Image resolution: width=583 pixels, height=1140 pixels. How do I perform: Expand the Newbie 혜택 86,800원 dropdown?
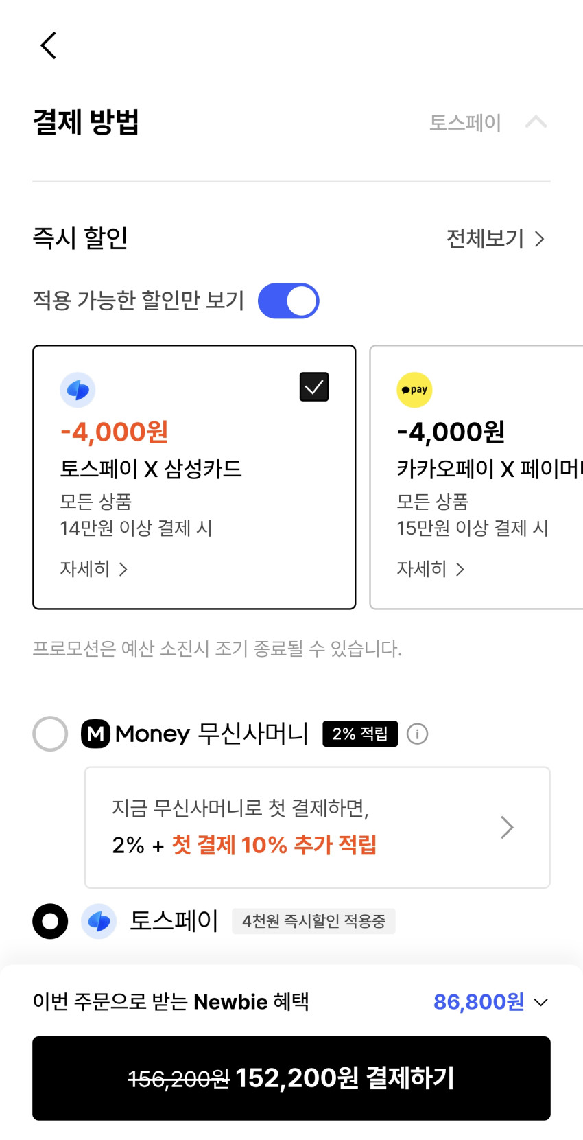click(540, 1003)
